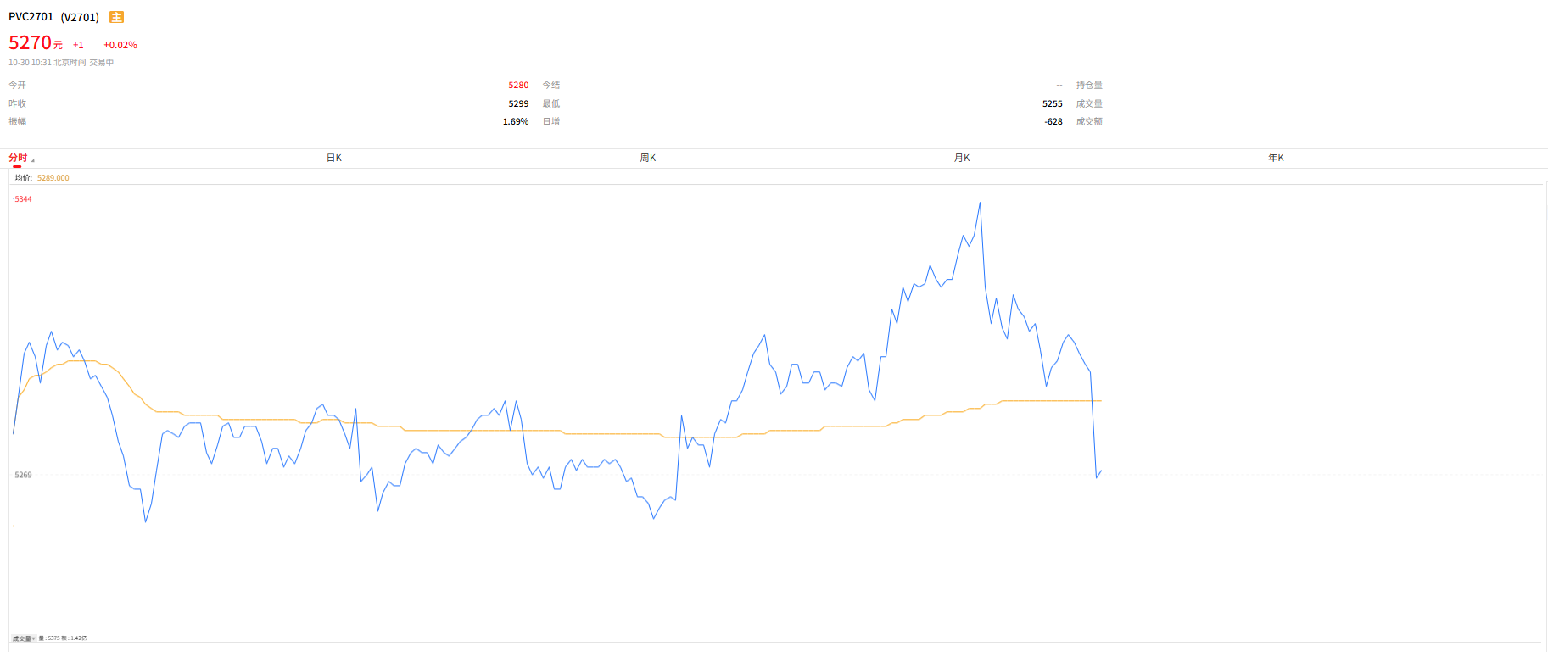Expand the small arrow beside 分时
The width and height of the screenshot is (1548, 652).
pos(33,160)
